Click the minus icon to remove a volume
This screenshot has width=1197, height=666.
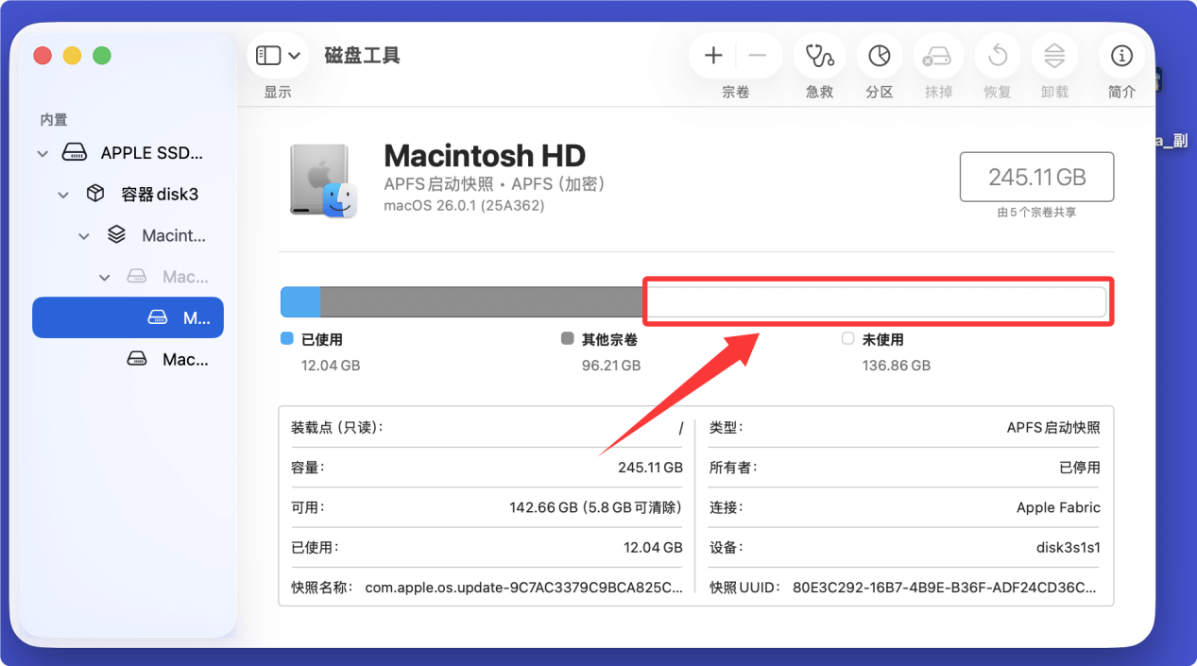758,55
